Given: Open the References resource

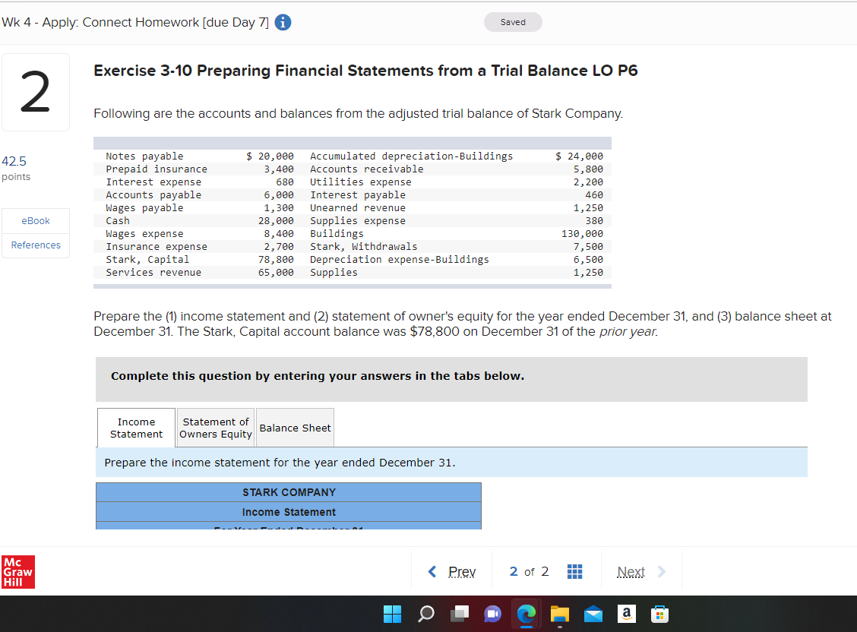Looking at the screenshot, I should point(36,245).
